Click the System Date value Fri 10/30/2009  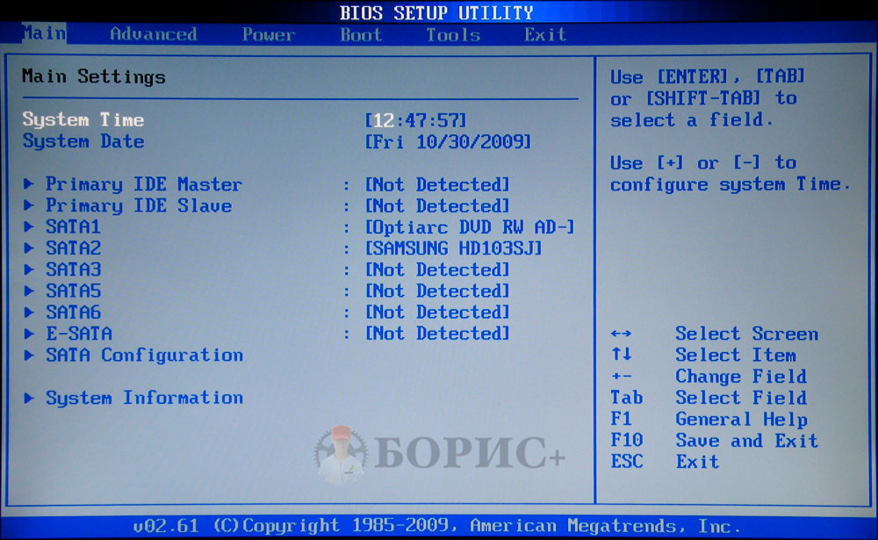click(448, 141)
